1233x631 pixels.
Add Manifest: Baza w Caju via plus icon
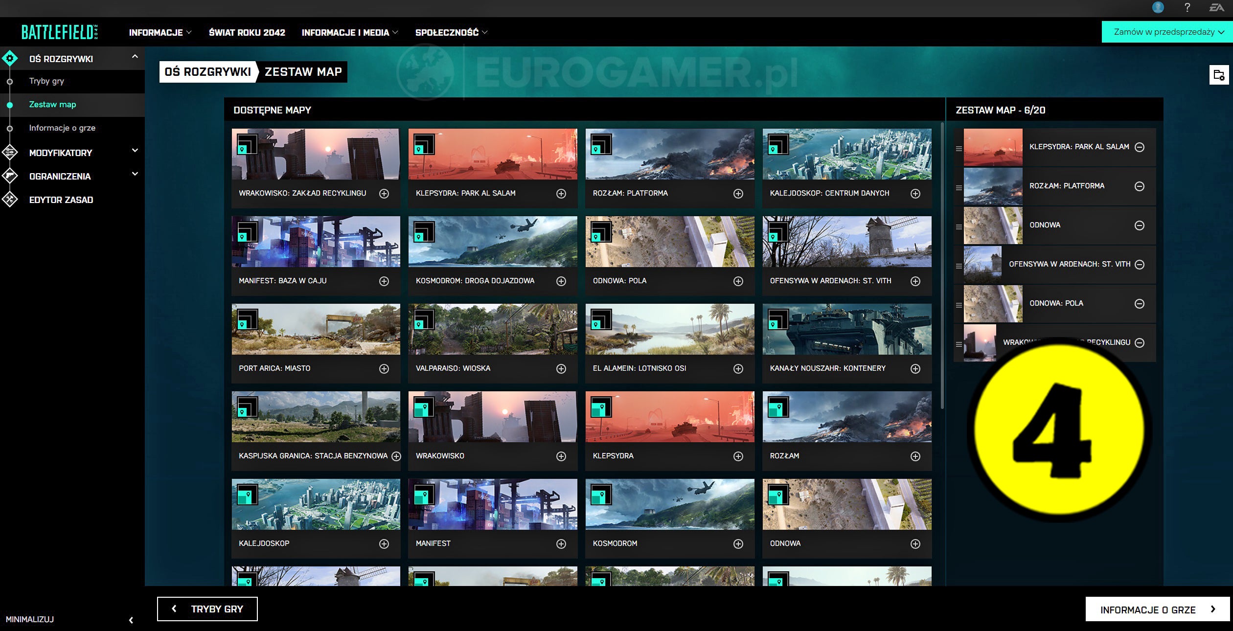pos(384,281)
